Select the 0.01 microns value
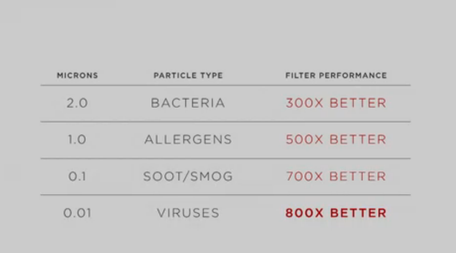Image resolution: width=456 pixels, height=253 pixels. [x=77, y=213]
